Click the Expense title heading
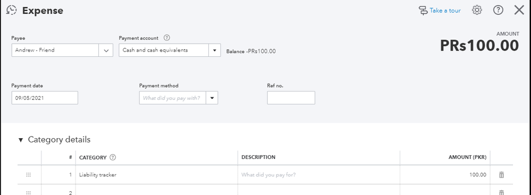 click(x=43, y=11)
